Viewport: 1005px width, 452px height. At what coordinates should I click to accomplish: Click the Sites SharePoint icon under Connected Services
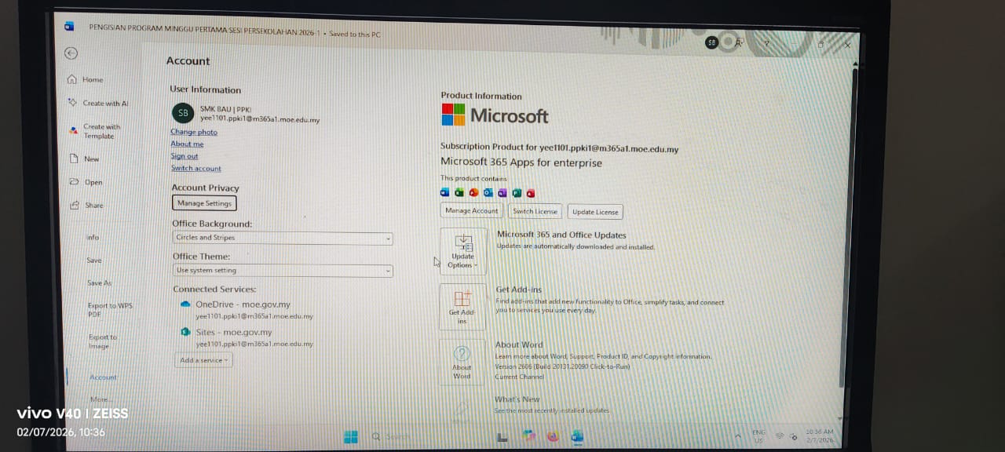[186, 332]
